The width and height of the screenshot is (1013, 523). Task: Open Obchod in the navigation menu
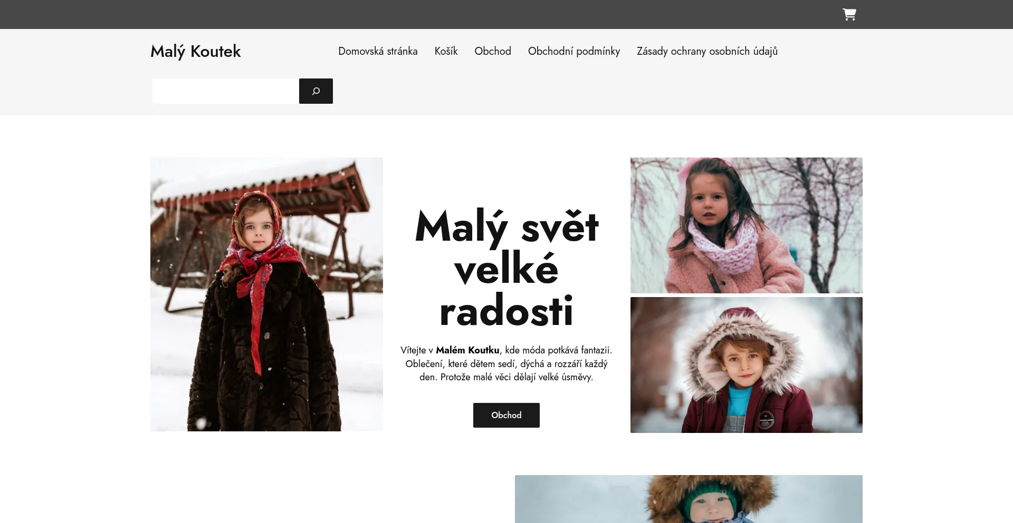(492, 51)
